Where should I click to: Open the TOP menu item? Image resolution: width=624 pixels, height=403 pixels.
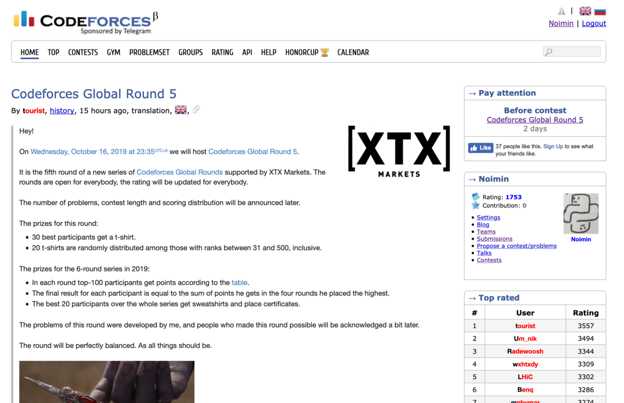click(54, 52)
